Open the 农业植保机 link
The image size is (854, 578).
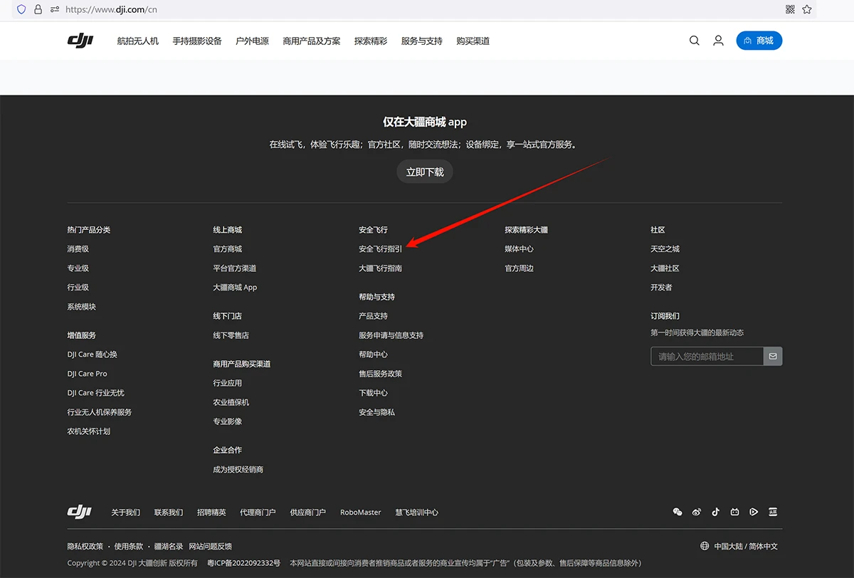point(231,402)
